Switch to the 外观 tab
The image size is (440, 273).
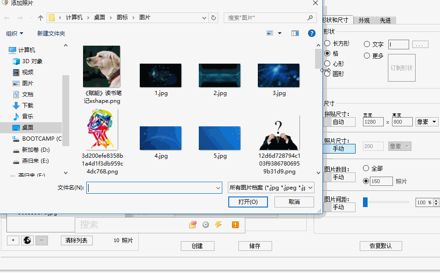[x=364, y=20]
